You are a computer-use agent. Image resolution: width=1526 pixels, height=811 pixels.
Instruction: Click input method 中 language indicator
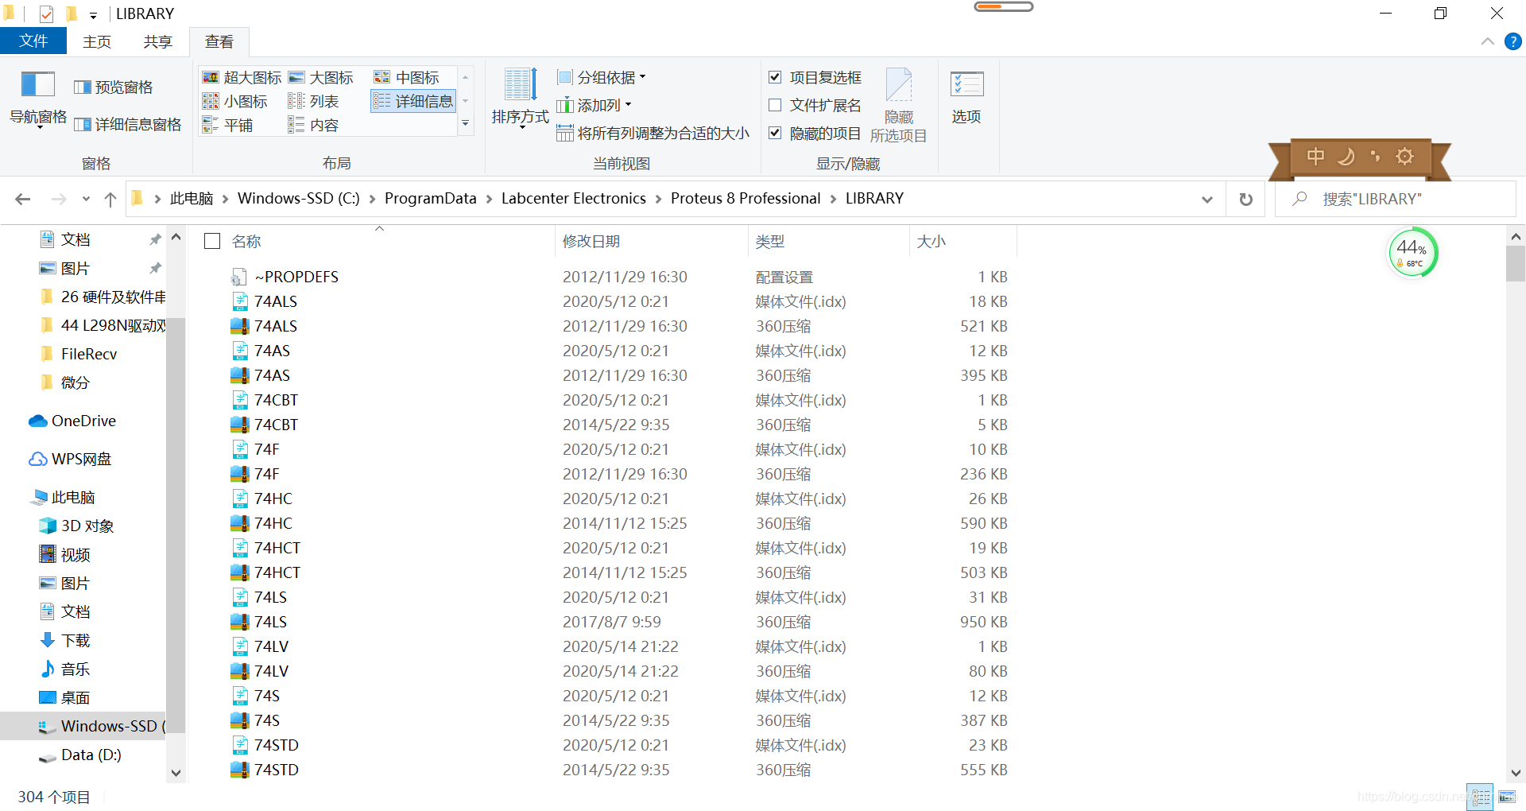[x=1315, y=157]
